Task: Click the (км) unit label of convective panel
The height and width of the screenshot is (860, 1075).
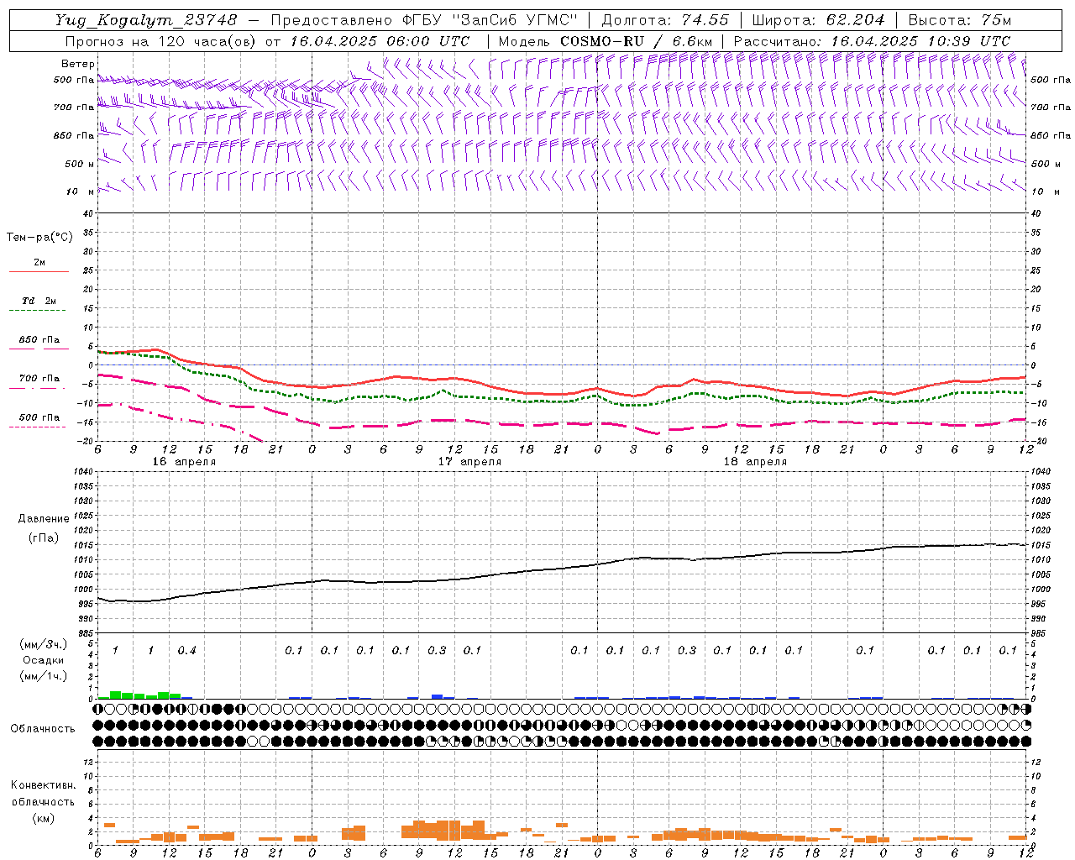Action: [43, 817]
